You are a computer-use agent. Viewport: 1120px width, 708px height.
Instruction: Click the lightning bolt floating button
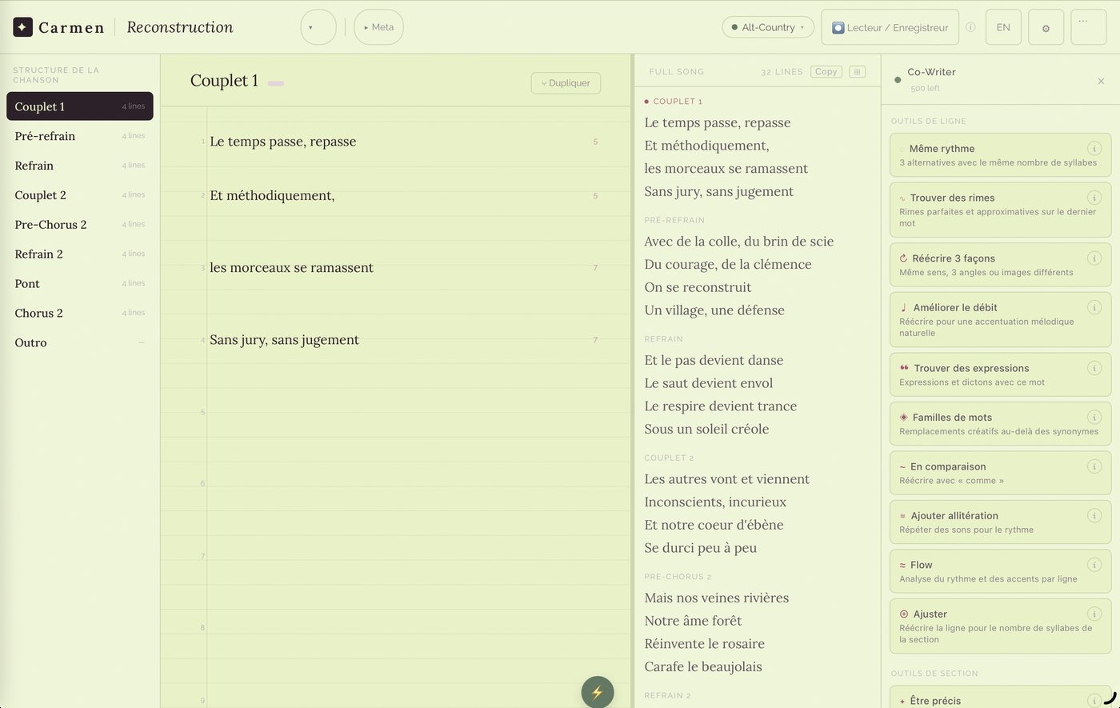coord(597,692)
